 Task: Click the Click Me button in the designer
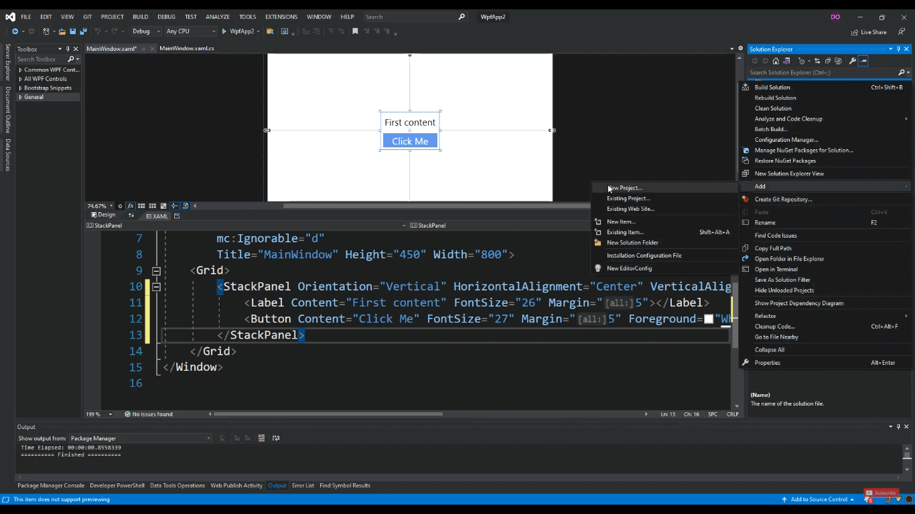(x=410, y=141)
